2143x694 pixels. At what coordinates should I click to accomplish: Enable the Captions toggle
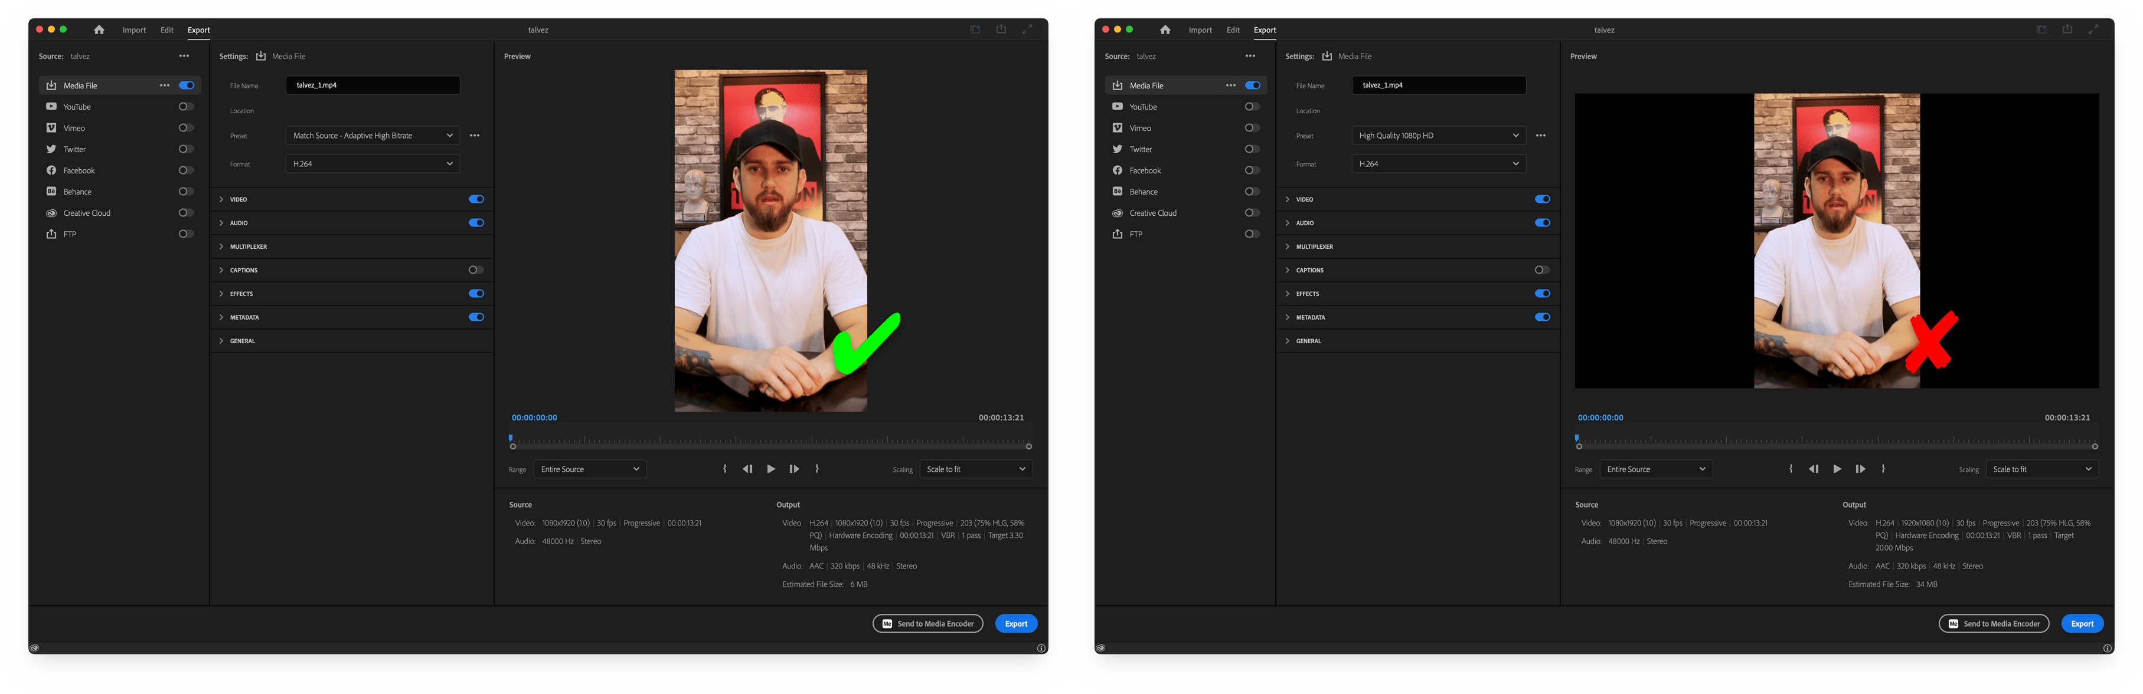click(x=476, y=269)
